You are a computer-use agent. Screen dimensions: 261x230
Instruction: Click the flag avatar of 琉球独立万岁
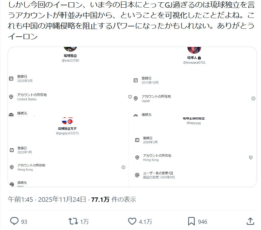67,121
